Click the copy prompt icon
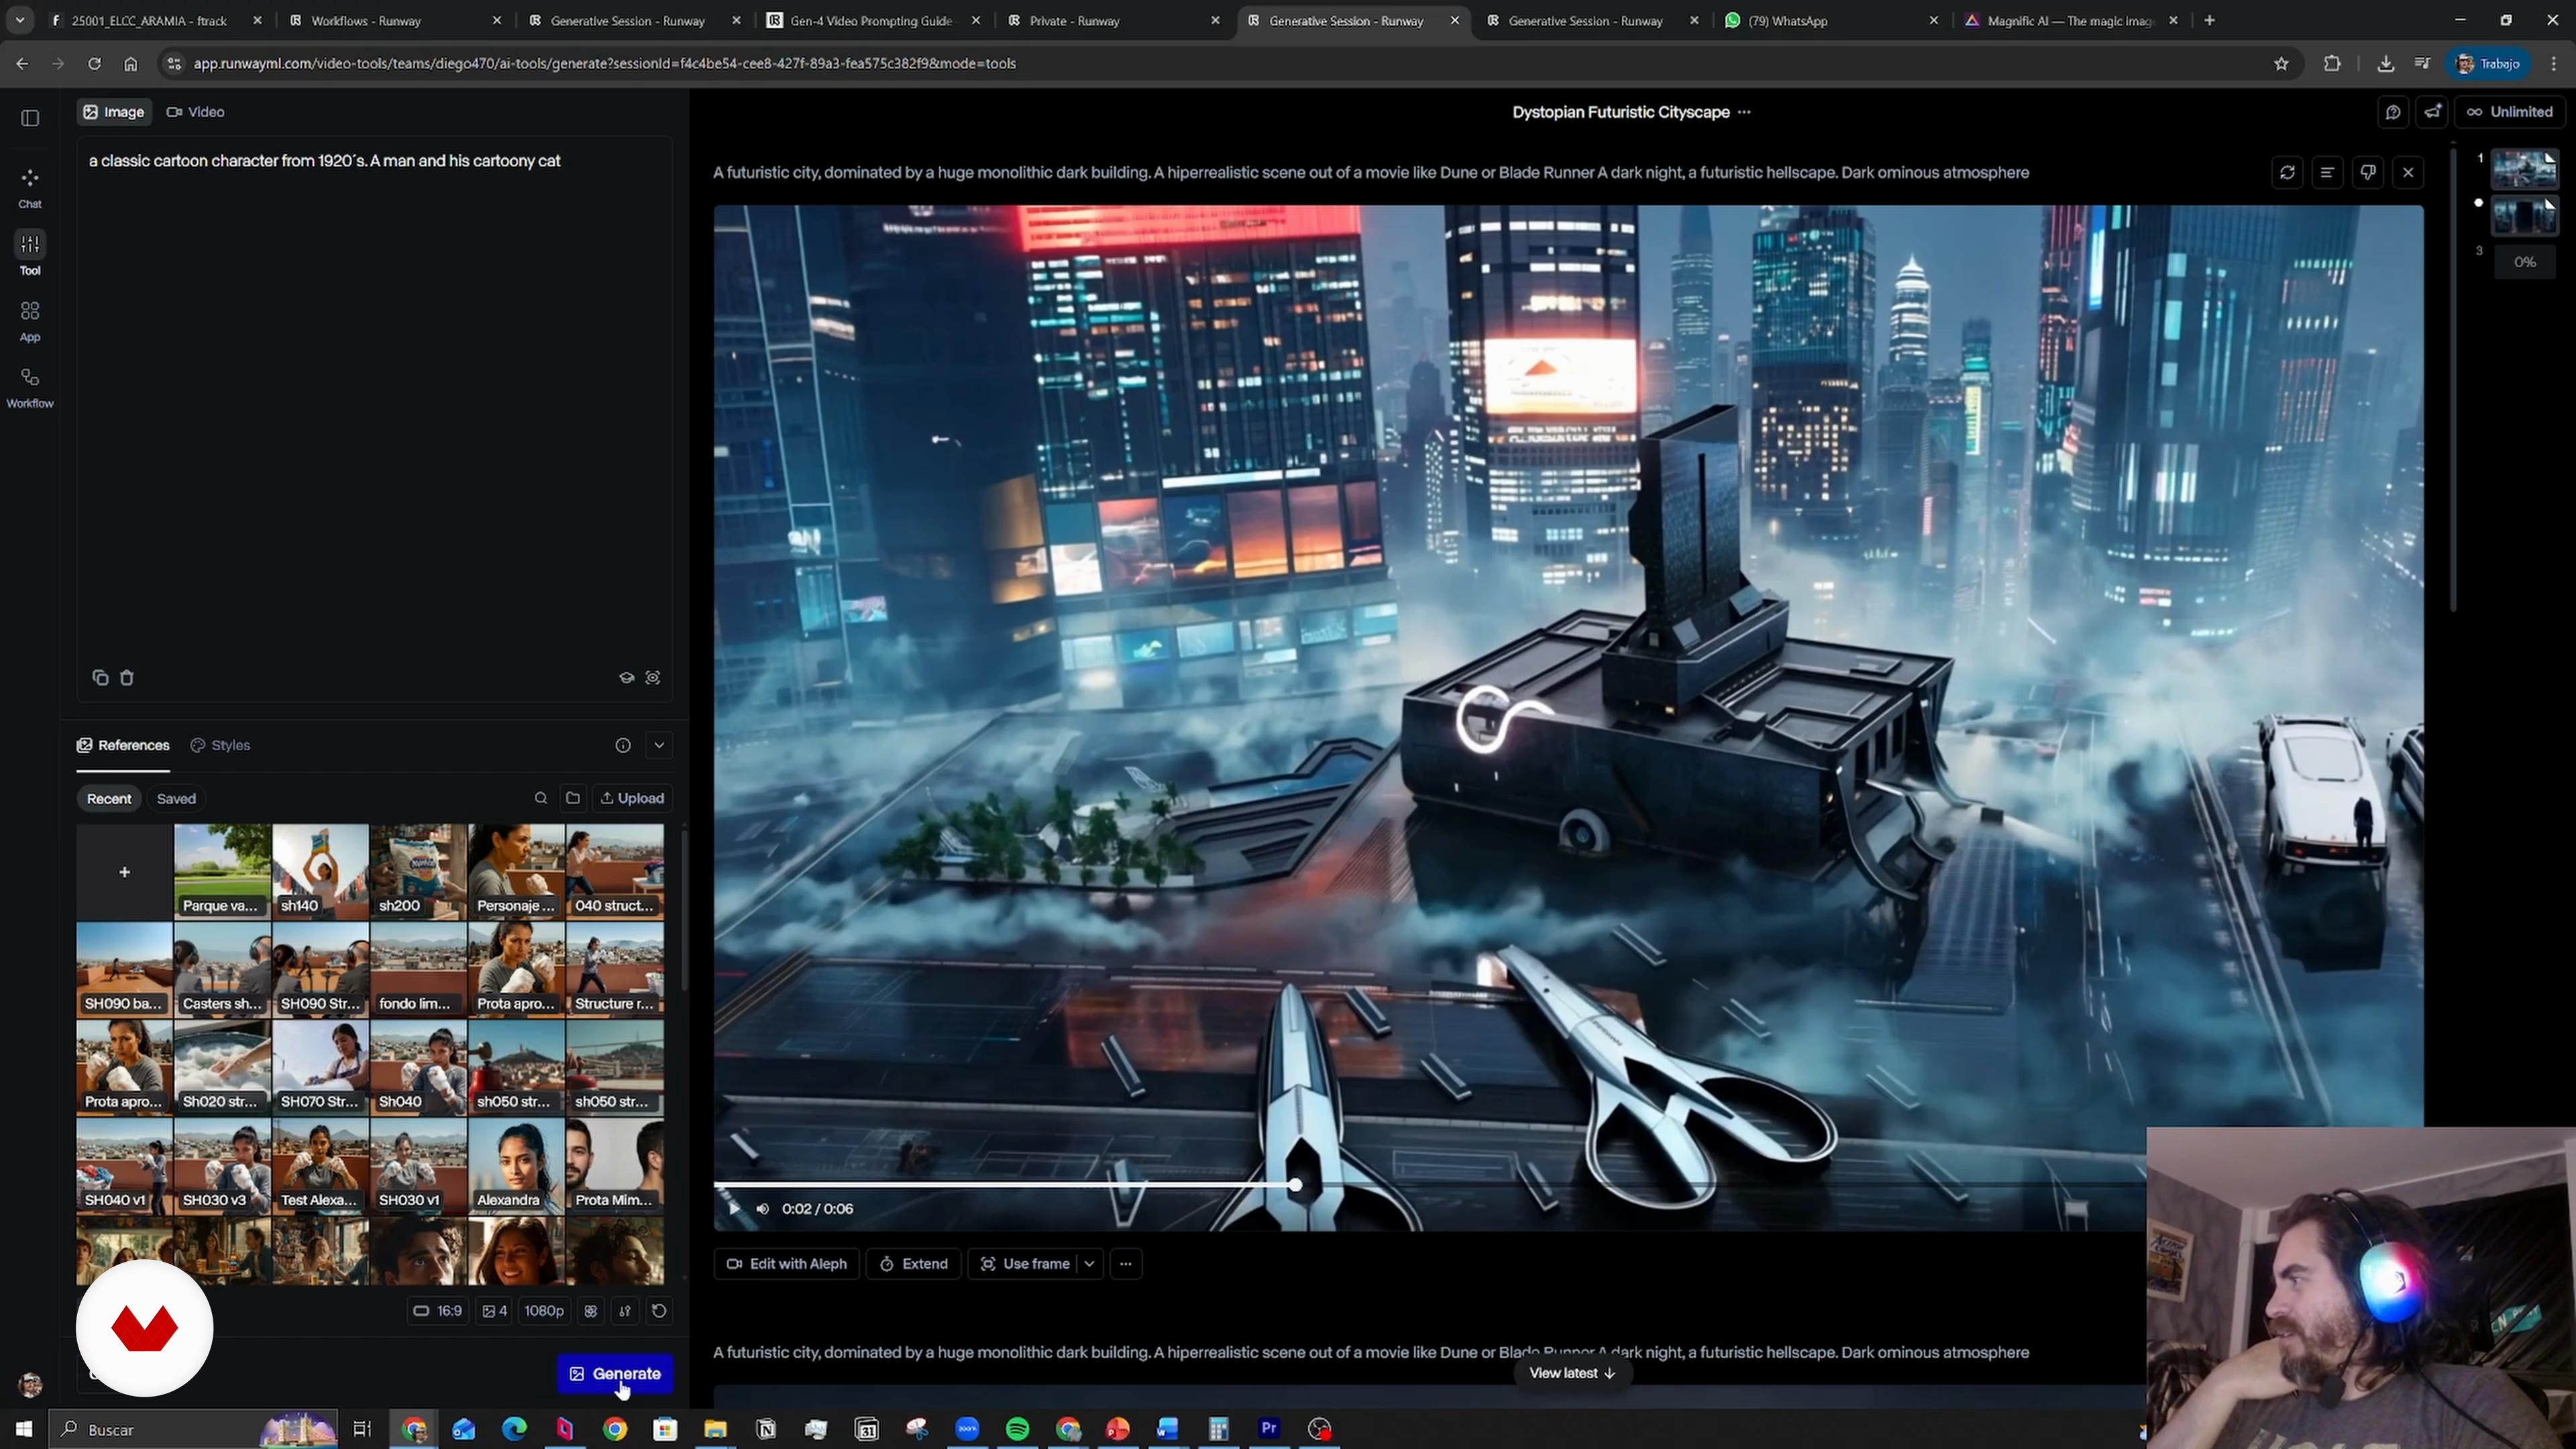This screenshot has width=2576, height=1449. click(100, 678)
